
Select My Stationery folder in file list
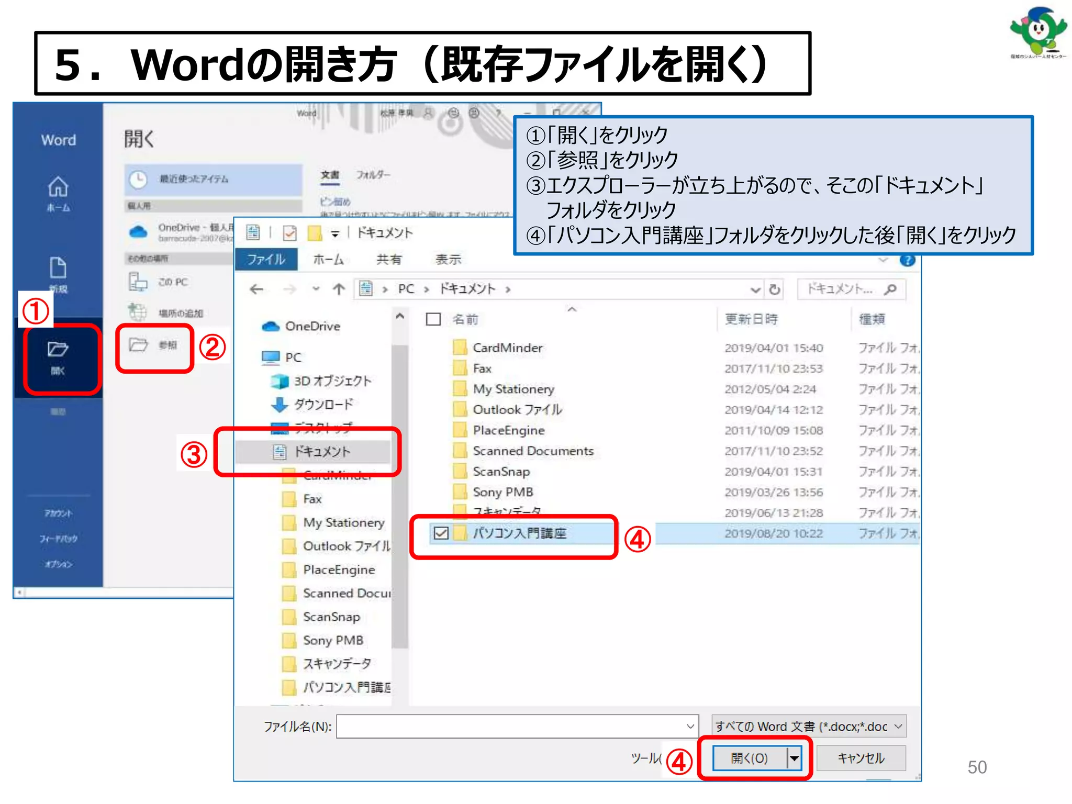504,389
